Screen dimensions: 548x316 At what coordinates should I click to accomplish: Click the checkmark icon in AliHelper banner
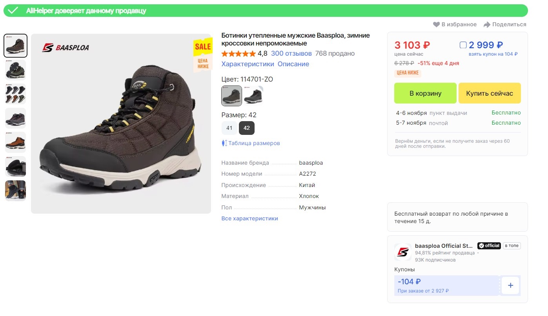point(13,11)
